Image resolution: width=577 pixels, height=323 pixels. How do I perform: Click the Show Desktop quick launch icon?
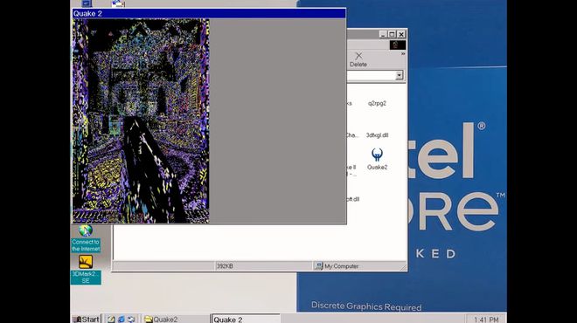click(x=111, y=320)
